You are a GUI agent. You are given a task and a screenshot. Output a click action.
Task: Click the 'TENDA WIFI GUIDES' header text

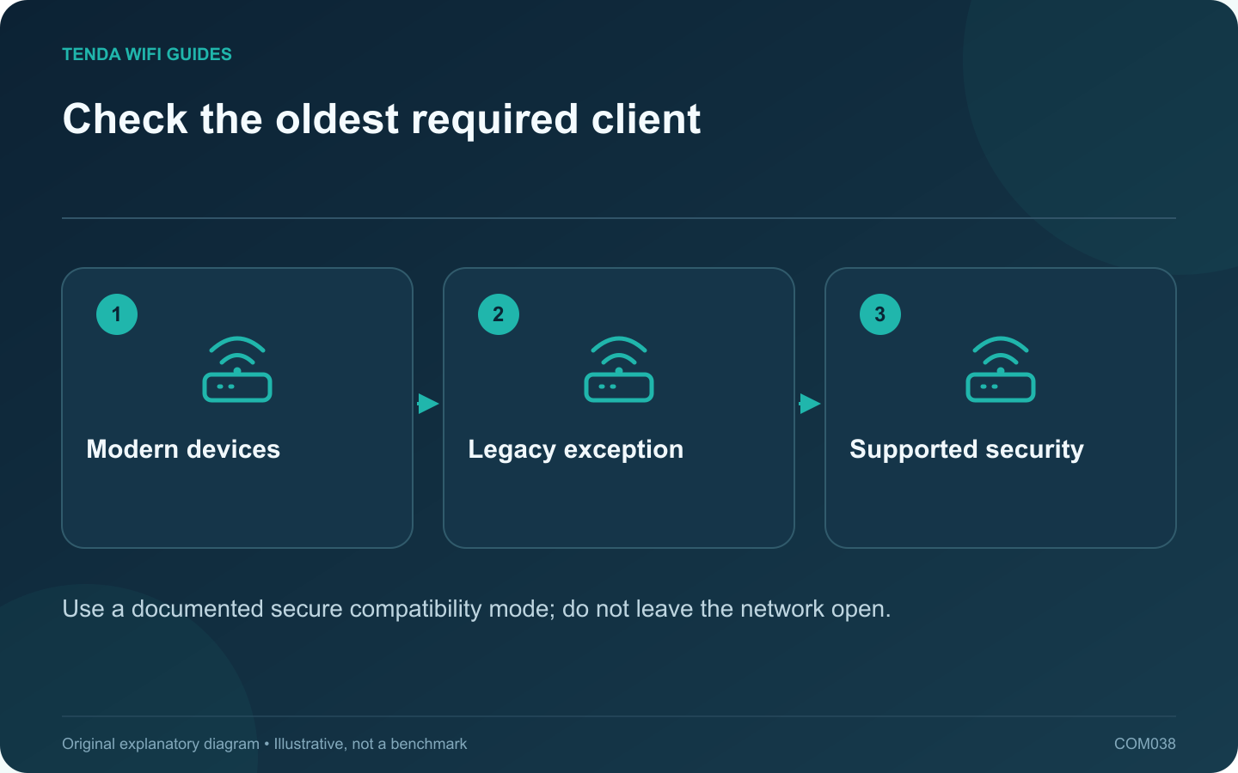point(147,54)
